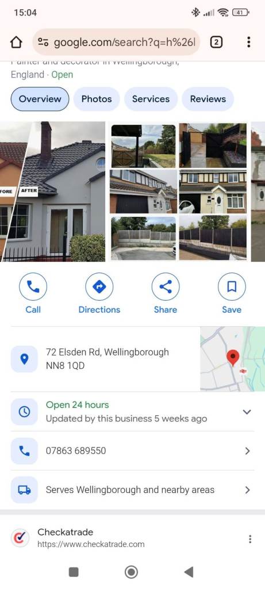
Task: Go to browser home icon
Action: 16,42
